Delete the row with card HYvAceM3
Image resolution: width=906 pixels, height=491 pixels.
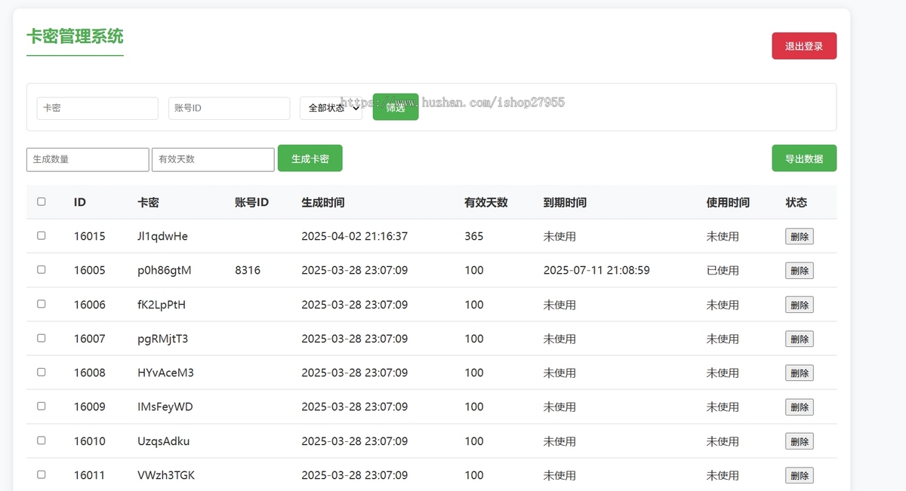(x=800, y=373)
